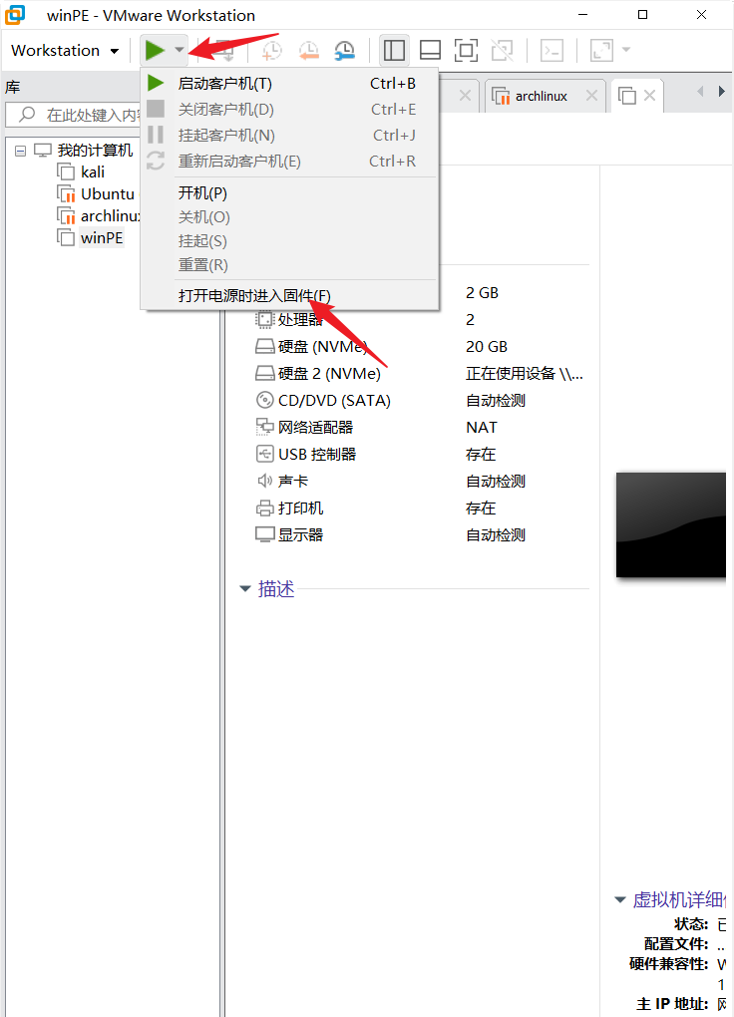Select kali in the library tree
Image resolution: width=734 pixels, height=1017 pixels.
coord(93,172)
